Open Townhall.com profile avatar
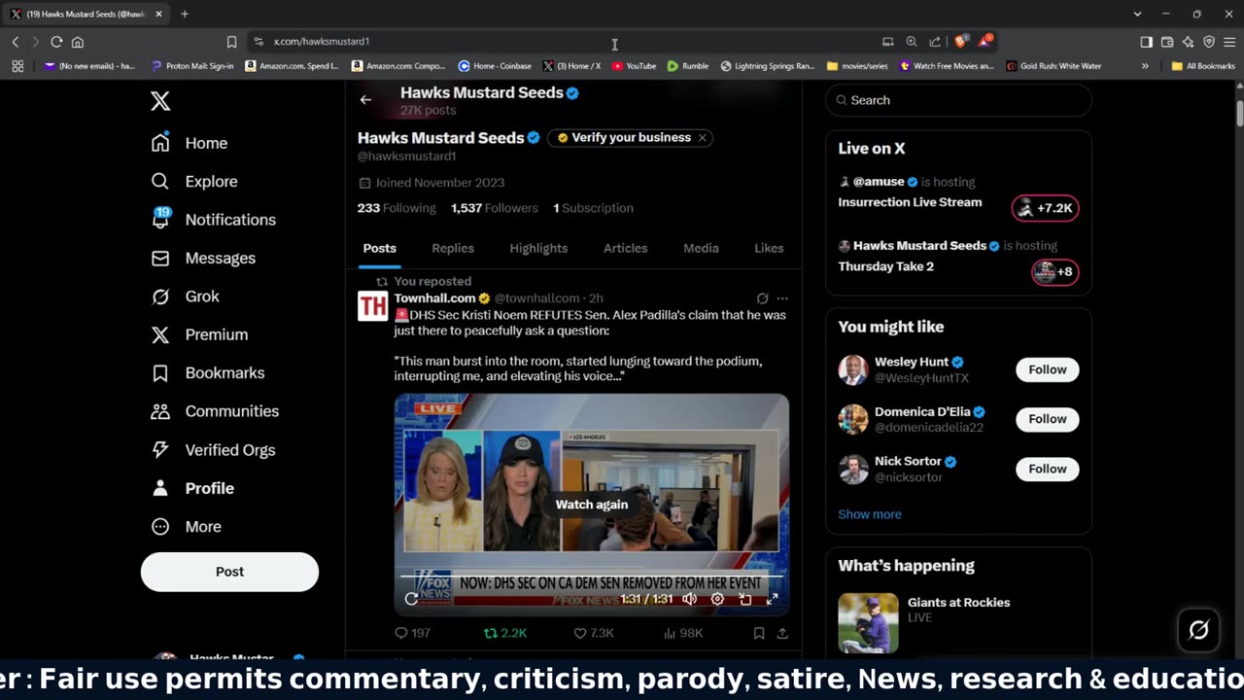The image size is (1244, 700). [373, 306]
